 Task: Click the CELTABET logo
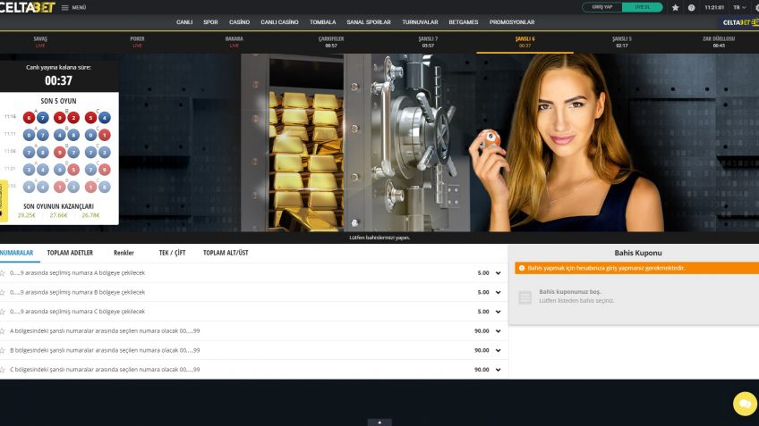tap(27, 7)
